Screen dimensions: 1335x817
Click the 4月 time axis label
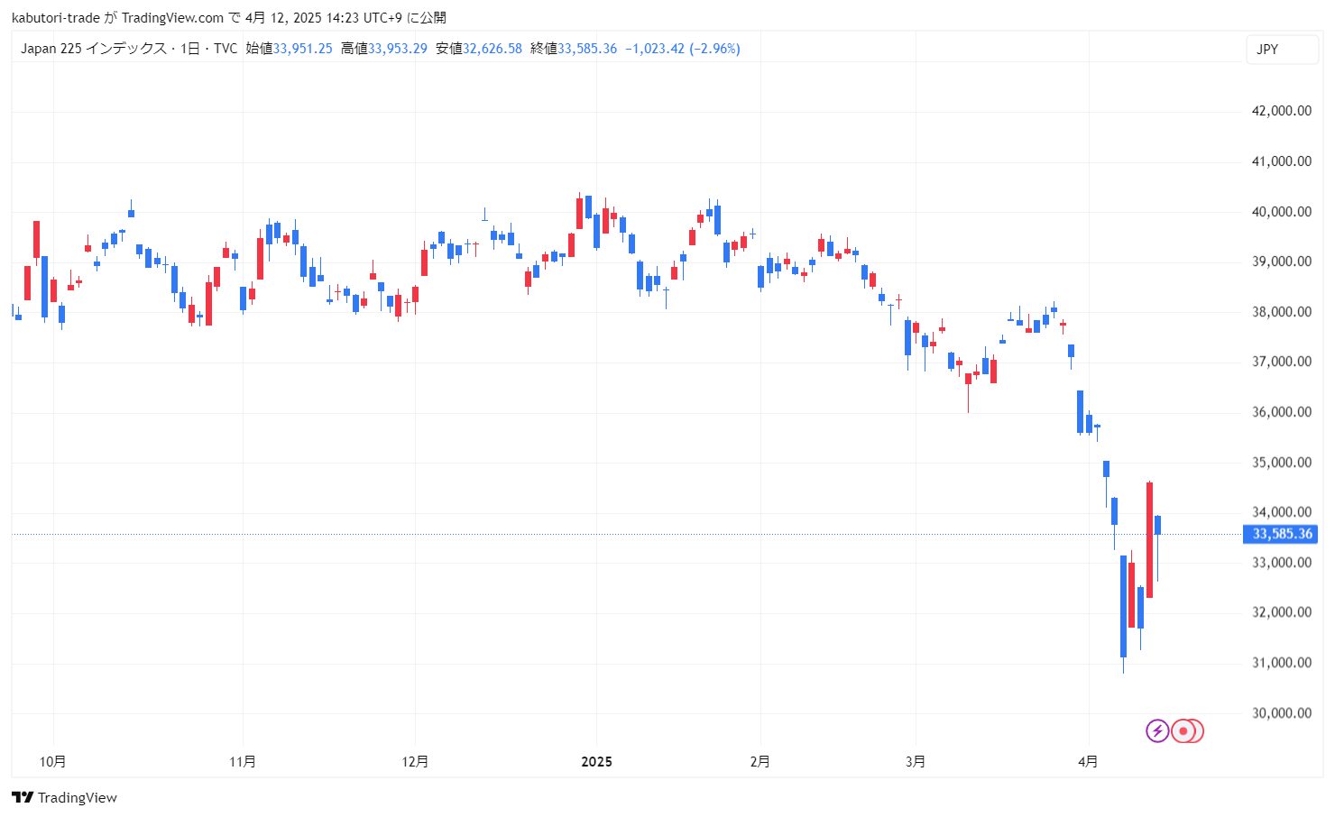point(1088,762)
